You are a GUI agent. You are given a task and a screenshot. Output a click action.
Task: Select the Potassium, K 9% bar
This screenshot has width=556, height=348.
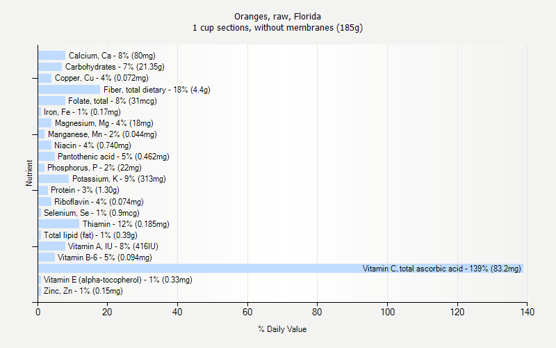54,179
